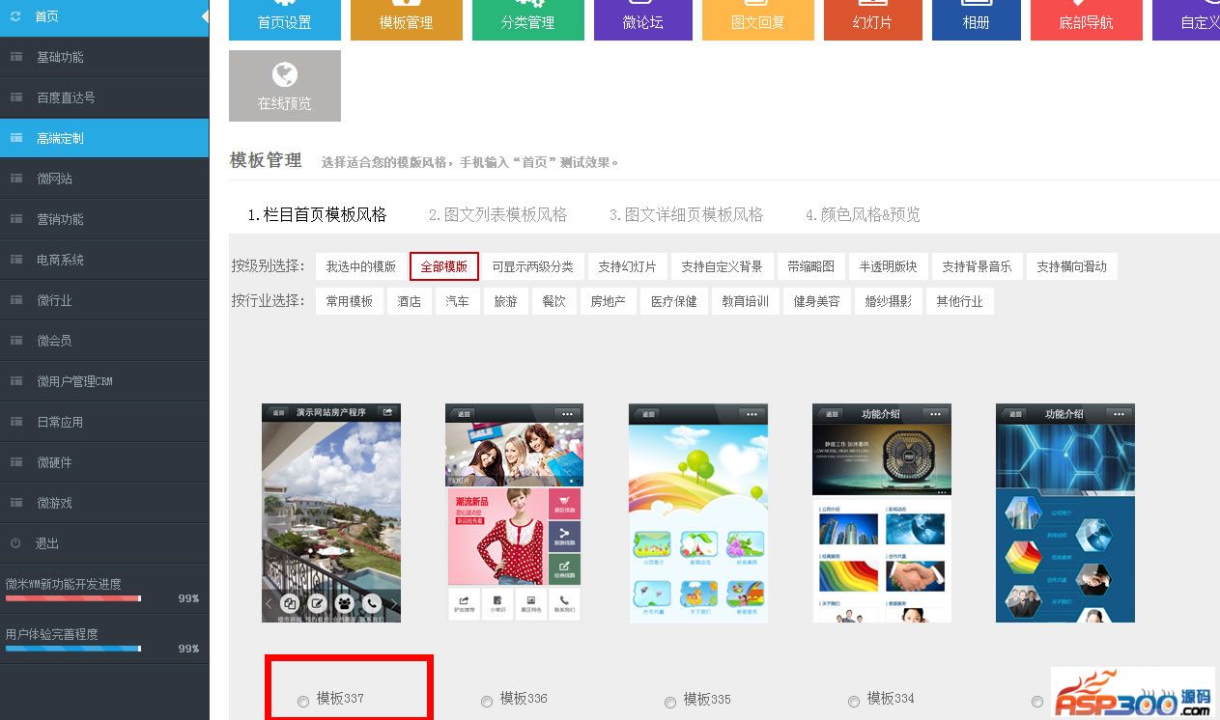1220x720 pixels.
Task: Open 微行业 in the sidebar
Action: click(x=104, y=300)
